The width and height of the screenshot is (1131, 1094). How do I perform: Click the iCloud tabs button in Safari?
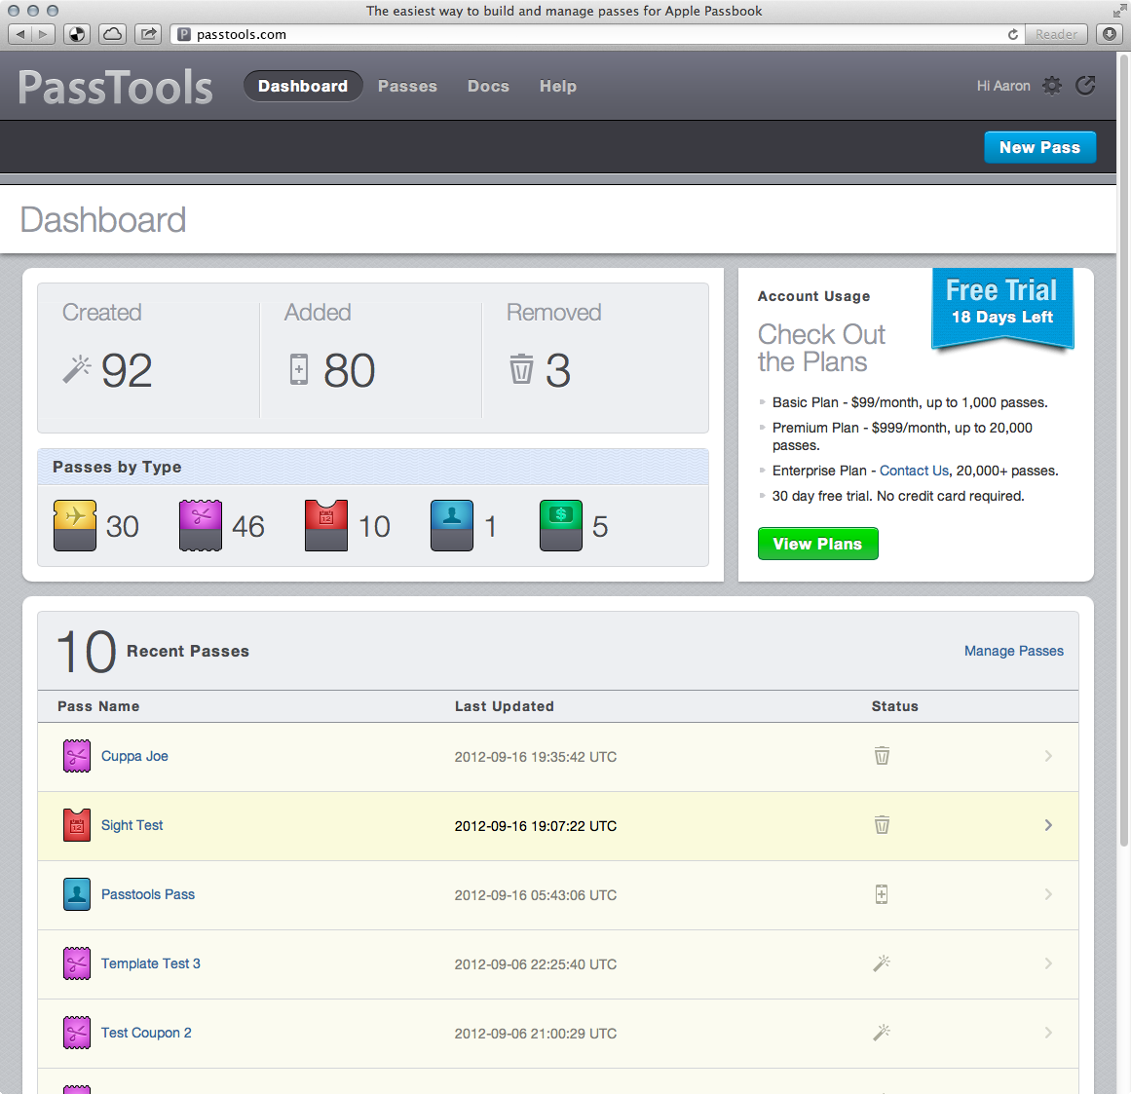113,34
